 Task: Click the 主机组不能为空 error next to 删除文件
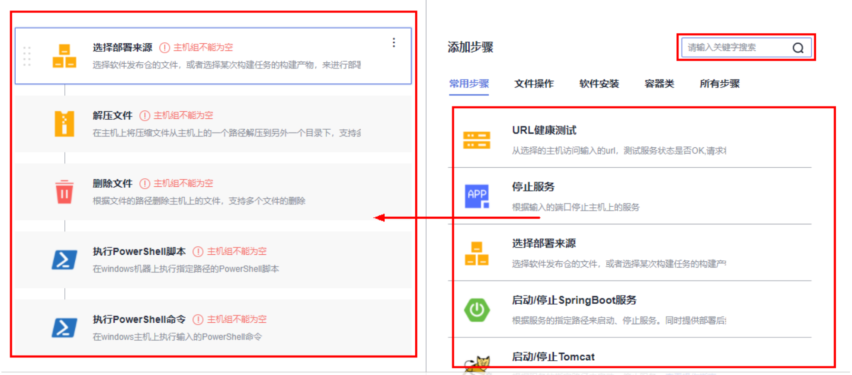pos(183,183)
